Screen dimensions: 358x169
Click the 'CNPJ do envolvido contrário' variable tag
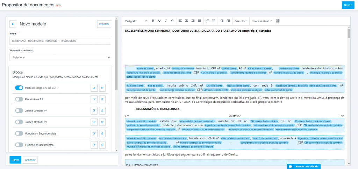(x=236, y=139)
